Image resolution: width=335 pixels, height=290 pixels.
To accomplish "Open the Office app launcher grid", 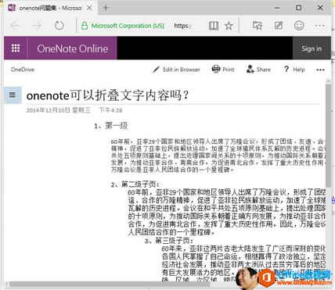I will 16,48.
